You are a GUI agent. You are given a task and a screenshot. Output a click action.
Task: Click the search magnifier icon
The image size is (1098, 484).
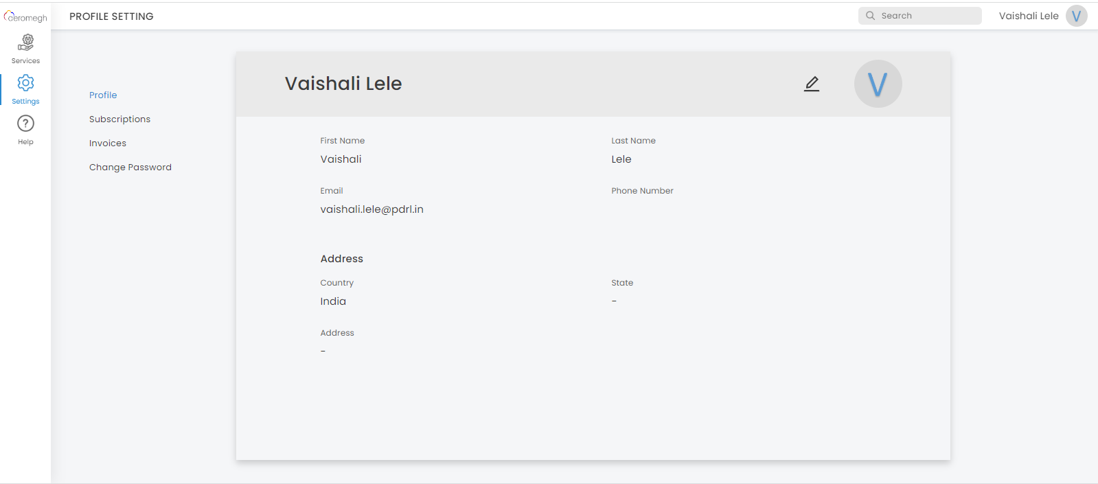tap(871, 16)
